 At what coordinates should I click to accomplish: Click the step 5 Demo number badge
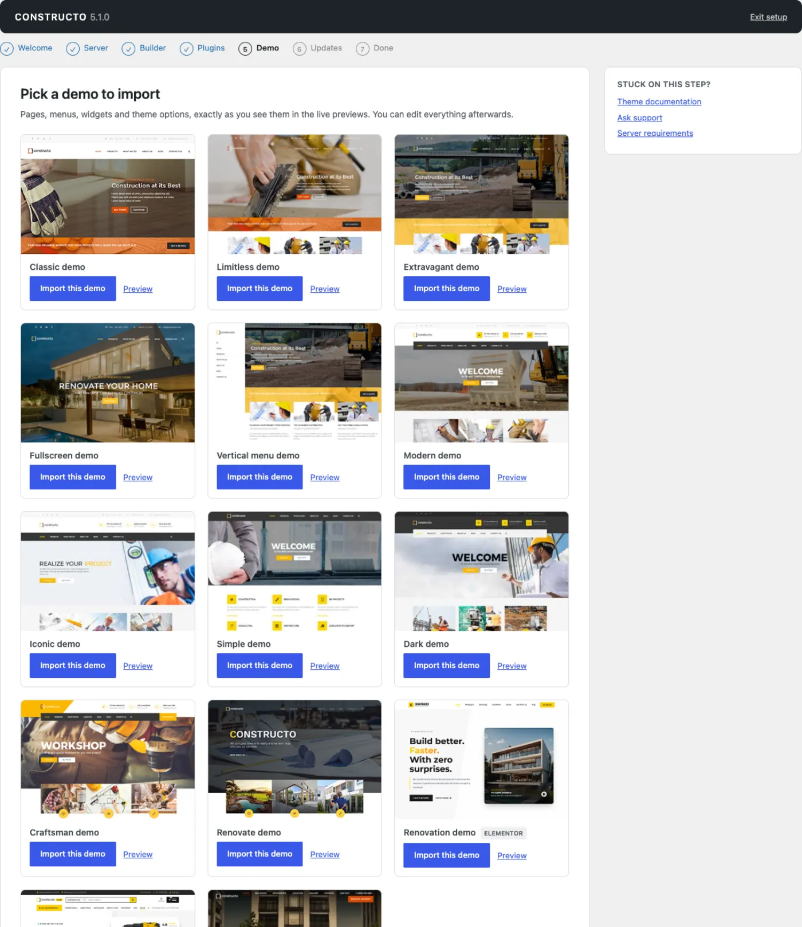[245, 49]
